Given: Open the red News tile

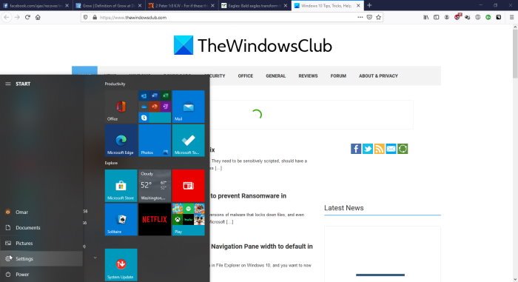Looking at the screenshot, I should 188,186.
